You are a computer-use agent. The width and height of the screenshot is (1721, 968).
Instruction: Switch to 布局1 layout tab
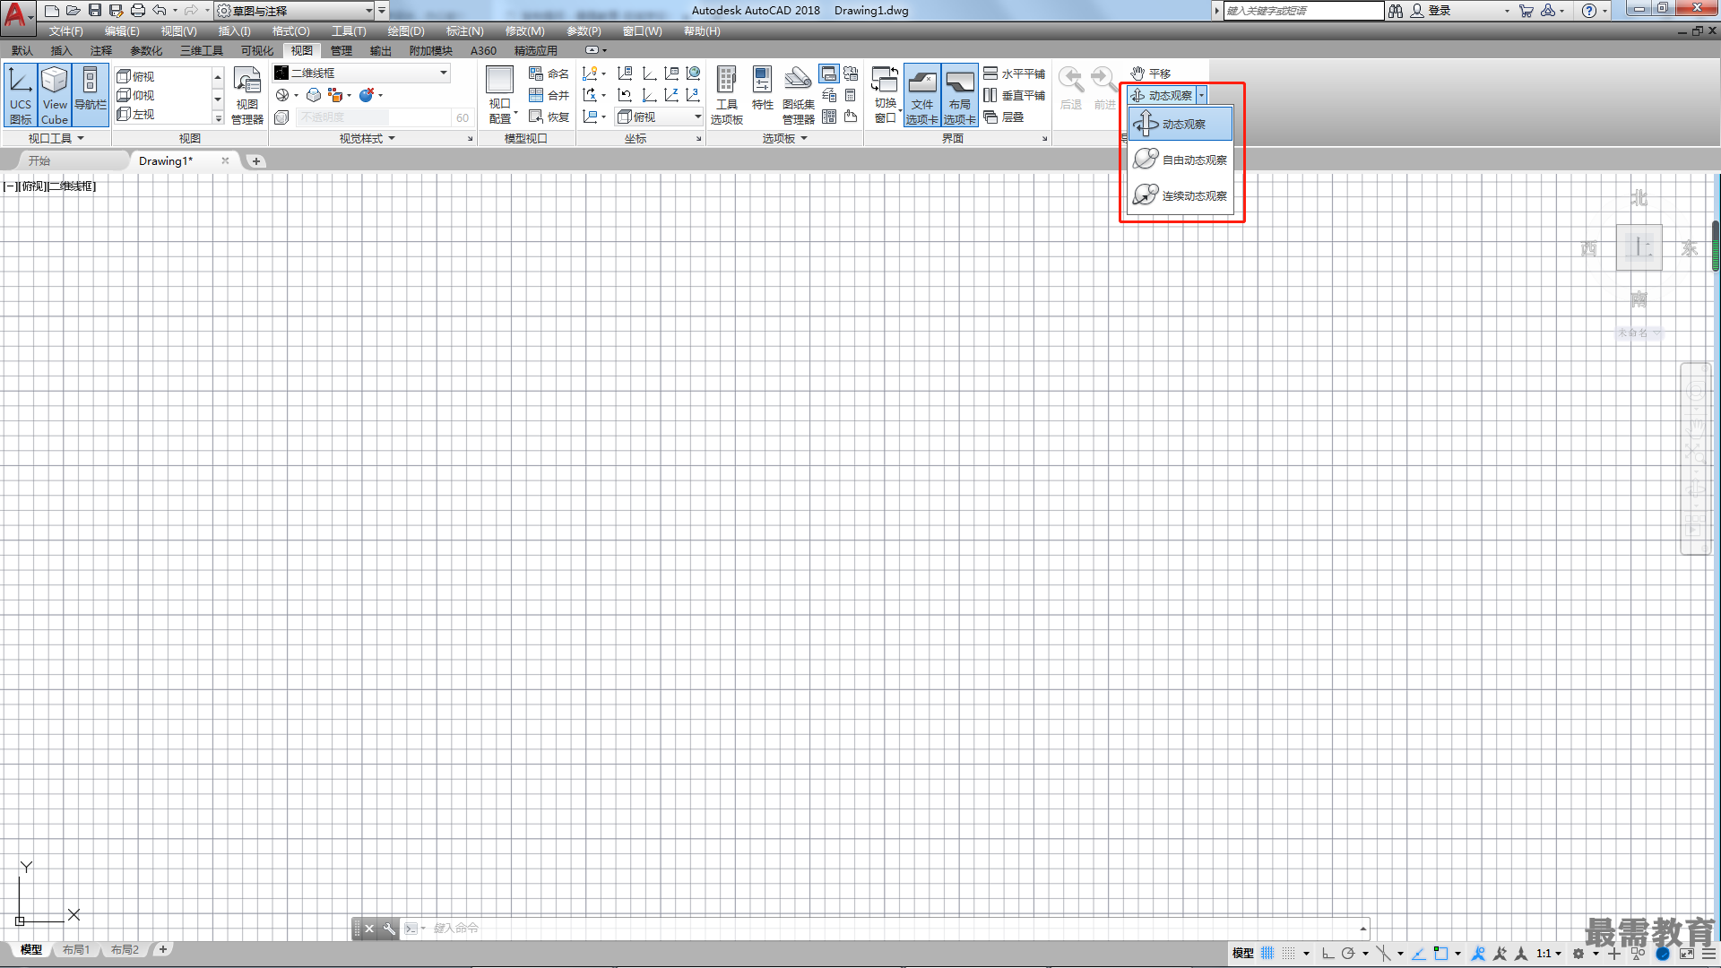coord(76,949)
